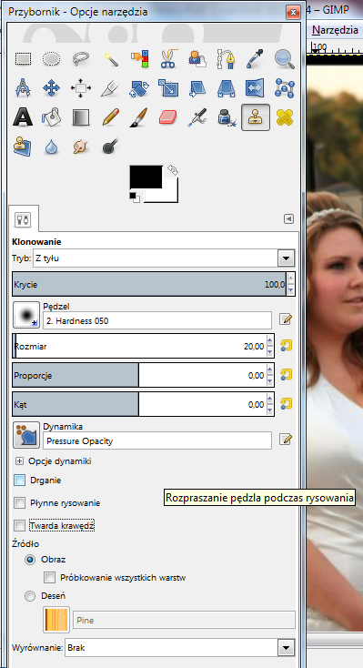Select the Flip tool
The height and width of the screenshot is (668, 363).
tap(256, 88)
